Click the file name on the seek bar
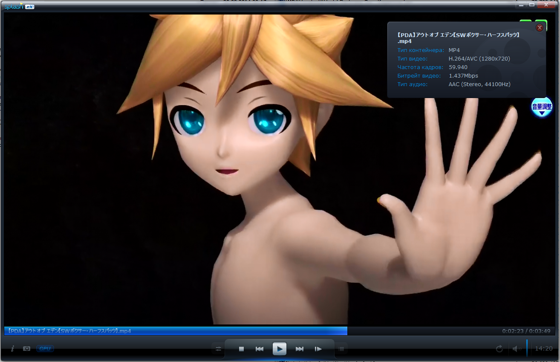 pyautogui.click(x=69, y=331)
